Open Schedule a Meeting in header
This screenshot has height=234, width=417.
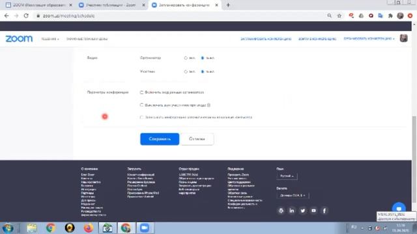[x=266, y=39]
